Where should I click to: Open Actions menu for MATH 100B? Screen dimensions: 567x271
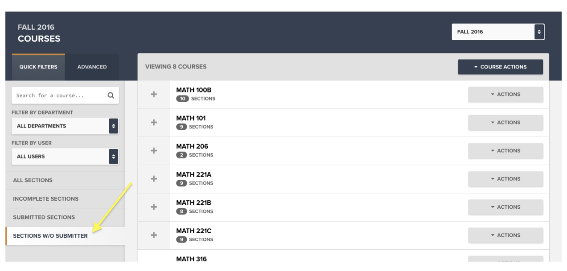pyautogui.click(x=505, y=94)
